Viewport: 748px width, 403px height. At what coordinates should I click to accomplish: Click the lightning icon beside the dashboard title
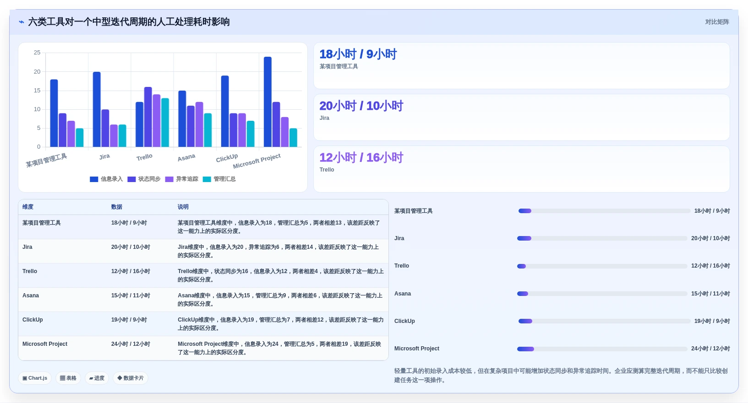[21, 22]
